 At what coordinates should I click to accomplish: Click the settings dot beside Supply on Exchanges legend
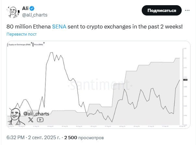point(32,43)
